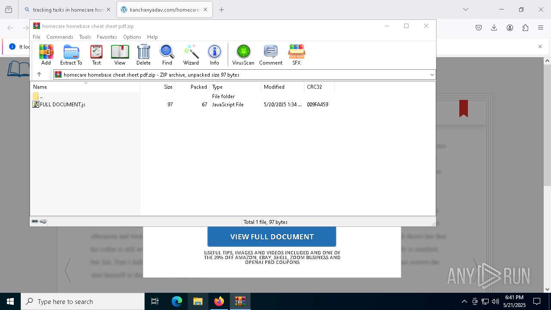Image resolution: width=551 pixels, height=310 pixels.
Task: Open the File menu in WinRAR
Action: 37,37
